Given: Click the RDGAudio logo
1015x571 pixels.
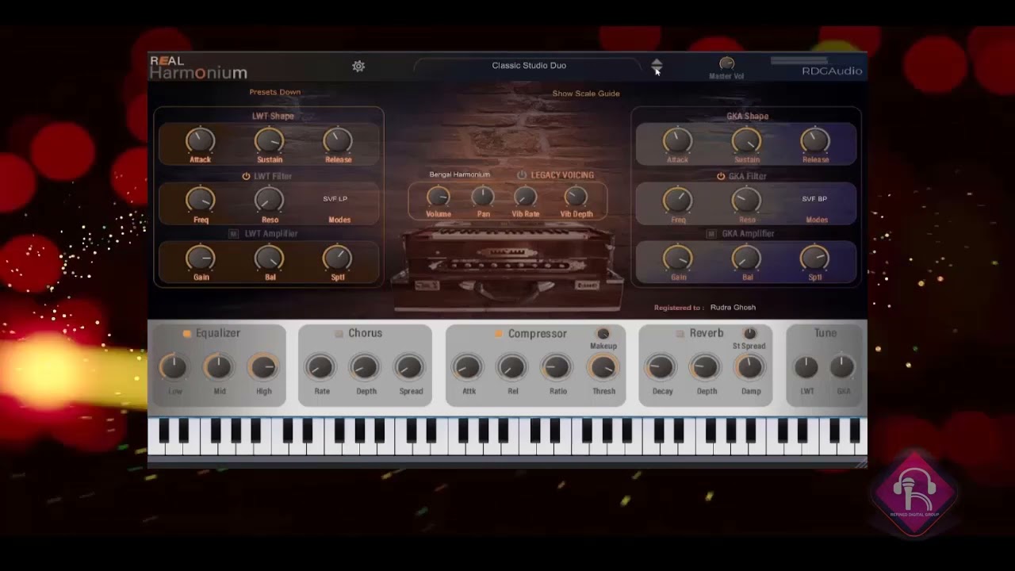Looking at the screenshot, I should pos(832,71).
